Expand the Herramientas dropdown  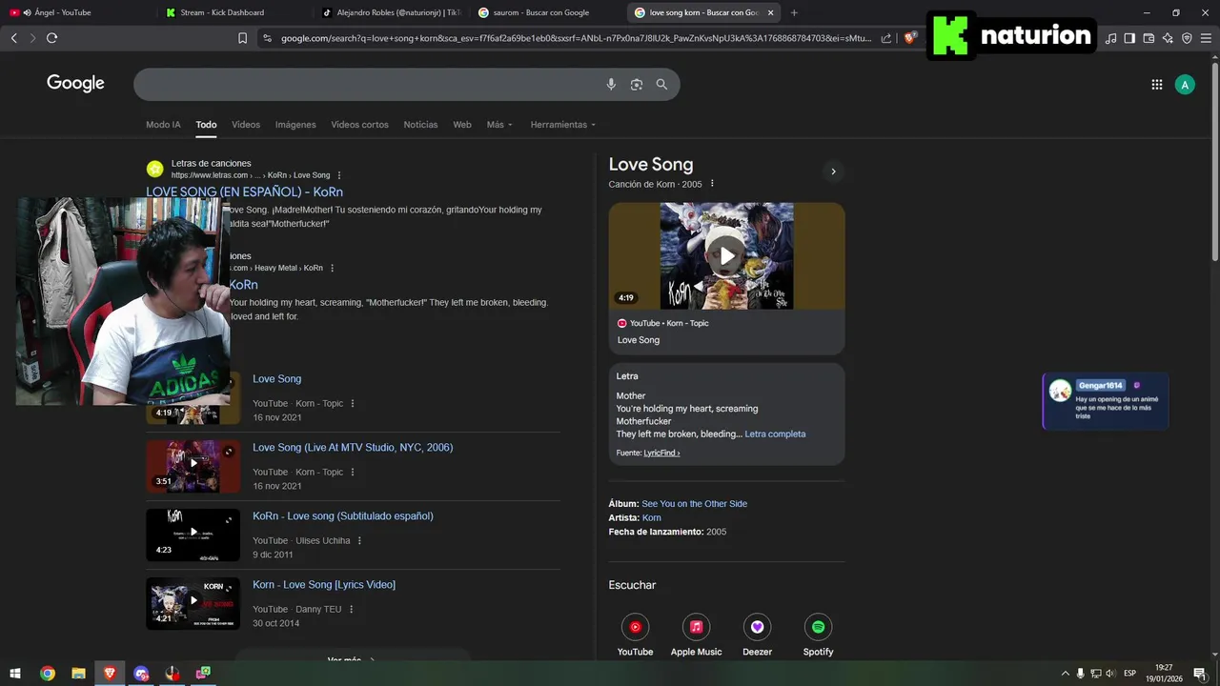[x=562, y=125]
